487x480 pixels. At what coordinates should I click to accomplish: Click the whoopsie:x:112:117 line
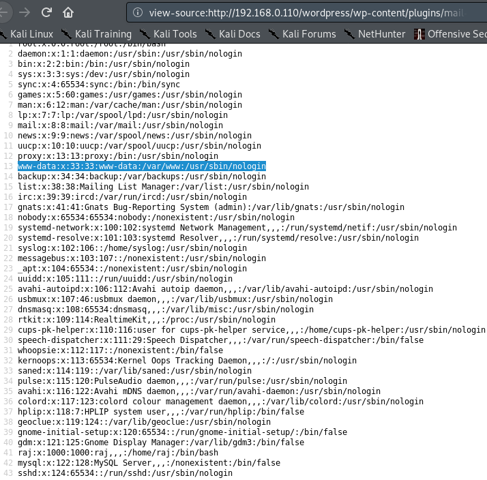120,350
